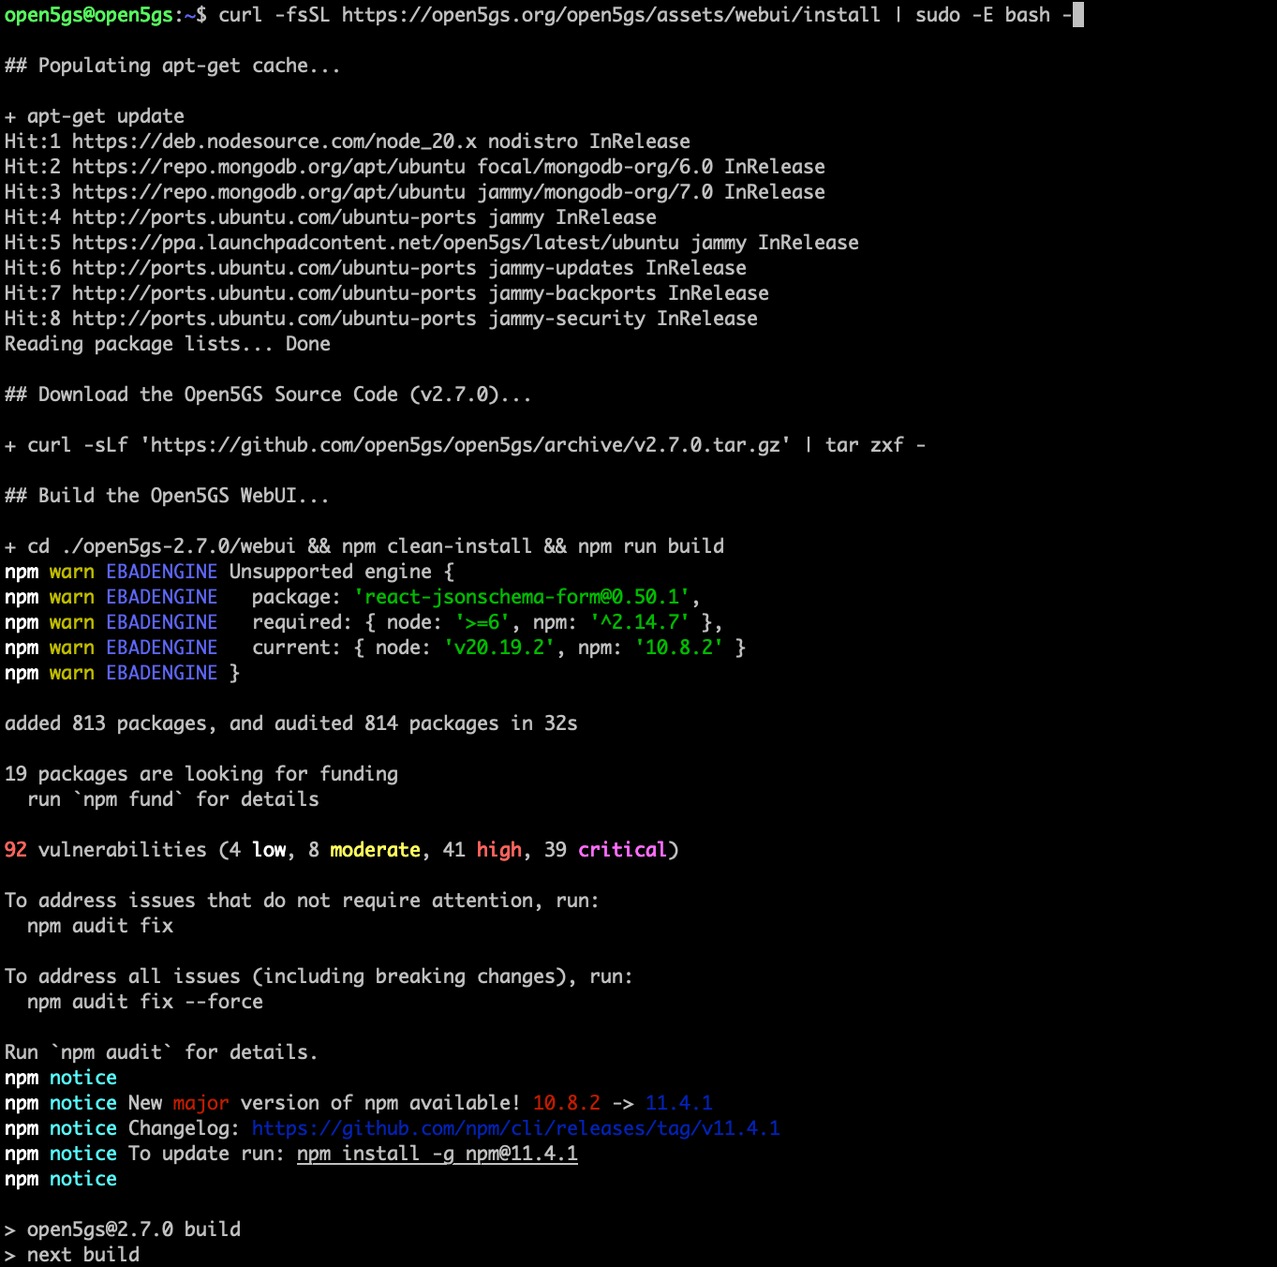Click the ppa.launchpadcontent.net open5gs URL
Screen dimensions: 1277x1267
pos(376,243)
